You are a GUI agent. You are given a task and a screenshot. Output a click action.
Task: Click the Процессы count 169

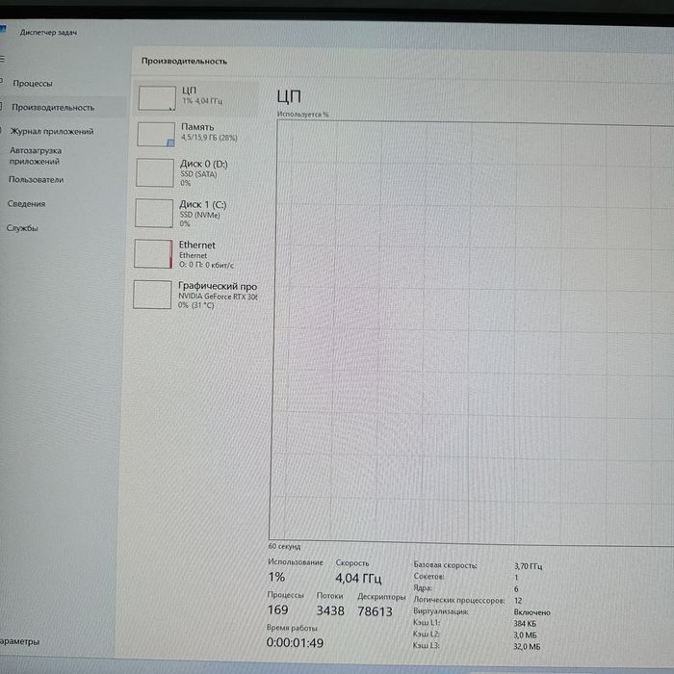[x=277, y=609]
